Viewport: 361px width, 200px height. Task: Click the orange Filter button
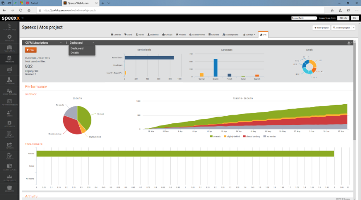pos(31,50)
